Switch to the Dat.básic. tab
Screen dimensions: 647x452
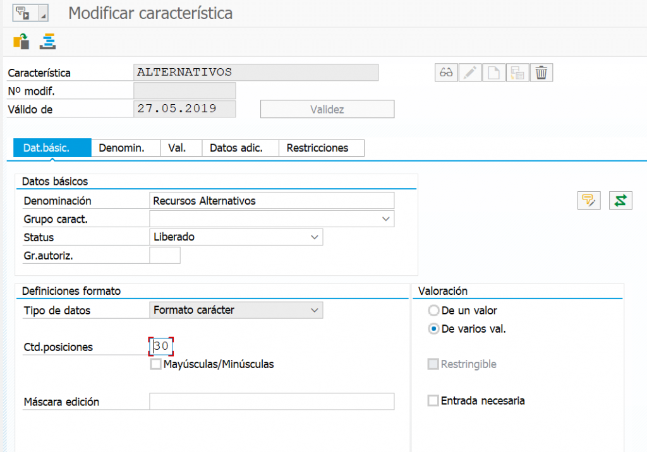tap(52, 148)
